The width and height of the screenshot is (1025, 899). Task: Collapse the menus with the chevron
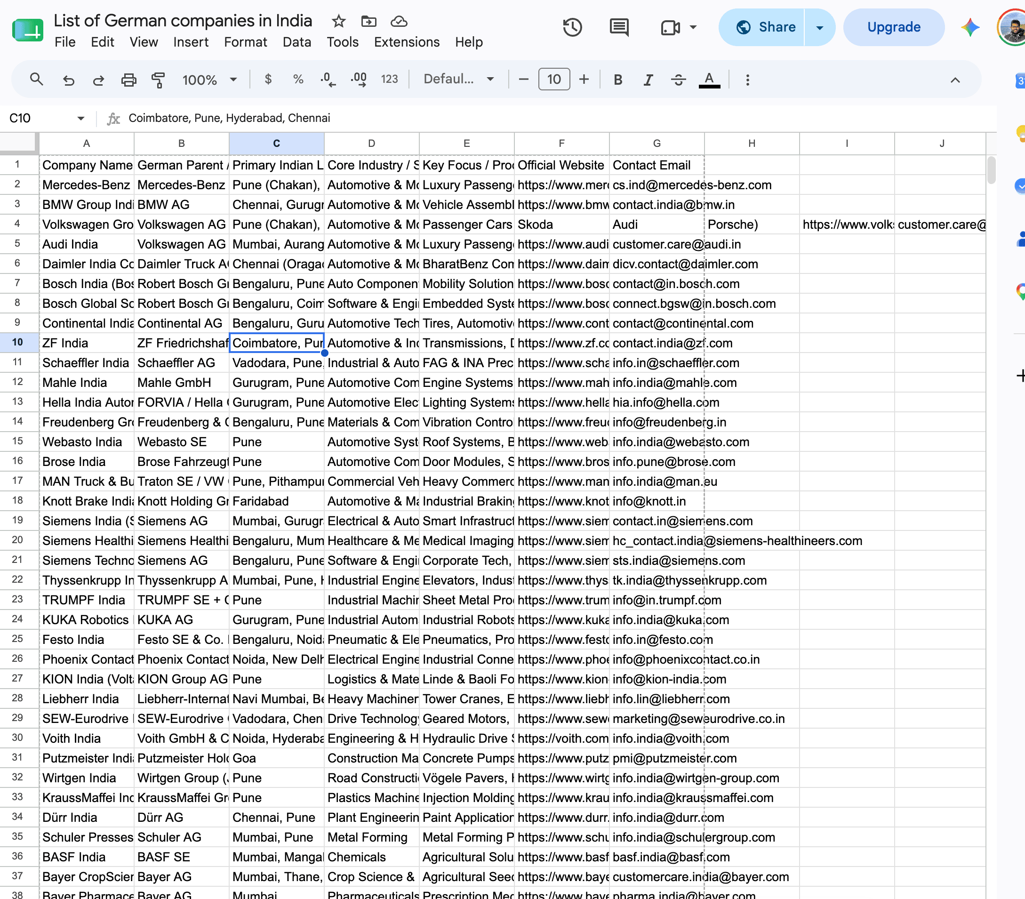tap(955, 80)
